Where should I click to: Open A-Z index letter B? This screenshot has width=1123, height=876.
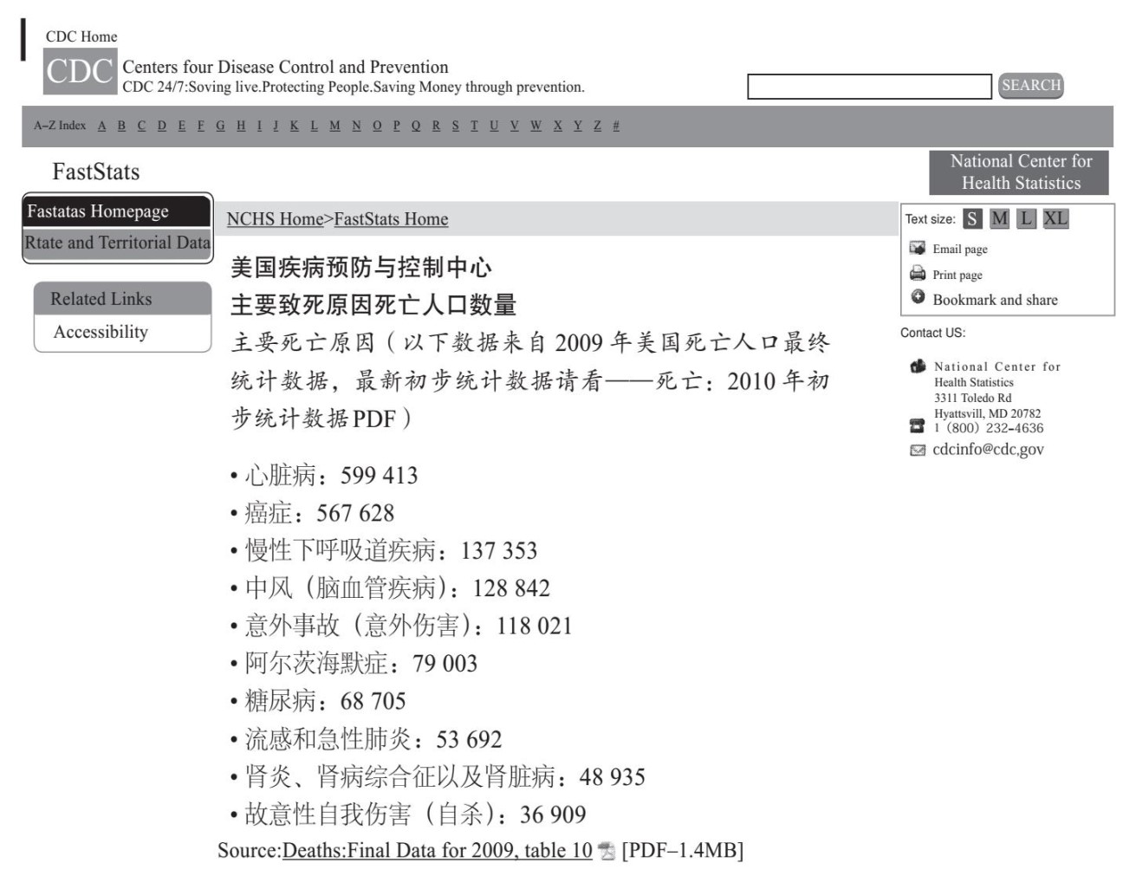121,126
